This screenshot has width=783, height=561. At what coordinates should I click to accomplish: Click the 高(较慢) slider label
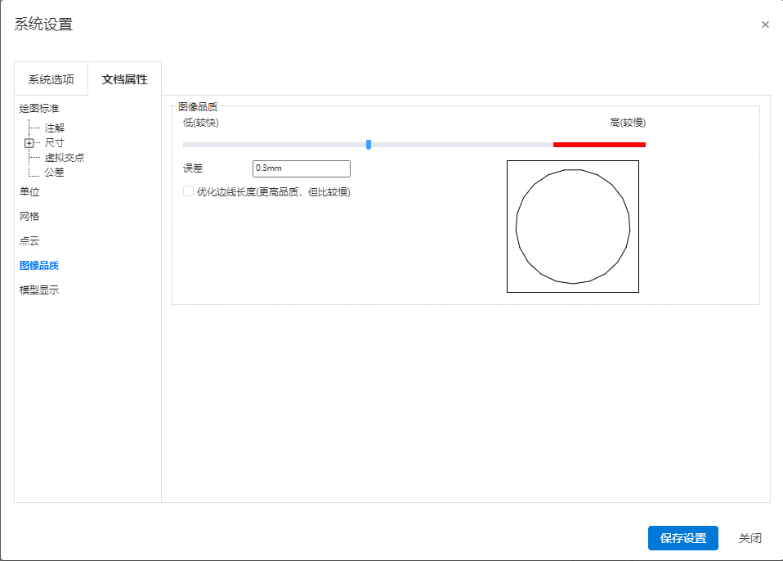point(628,123)
